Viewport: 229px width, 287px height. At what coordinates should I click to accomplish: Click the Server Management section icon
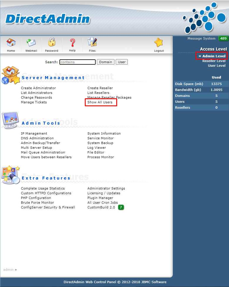11,75
